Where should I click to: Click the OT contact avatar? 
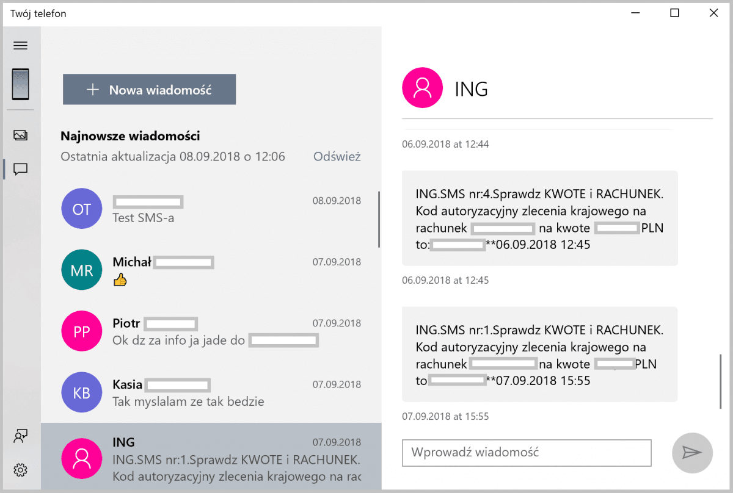(x=82, y=209)
